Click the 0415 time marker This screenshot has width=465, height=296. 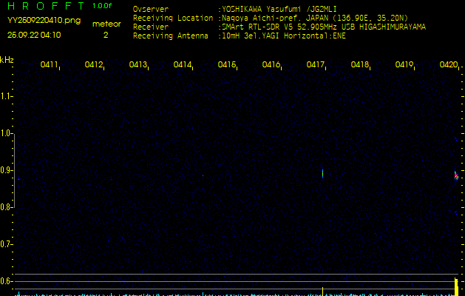coord(226,64)
